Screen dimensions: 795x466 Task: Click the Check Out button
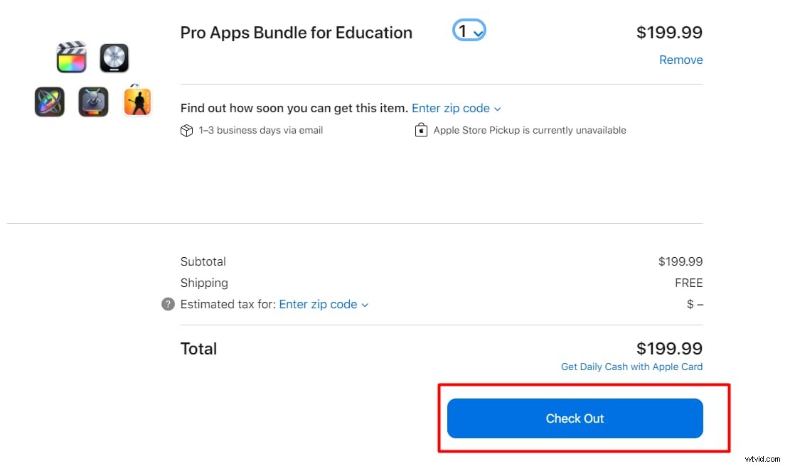tap(575, 418)
